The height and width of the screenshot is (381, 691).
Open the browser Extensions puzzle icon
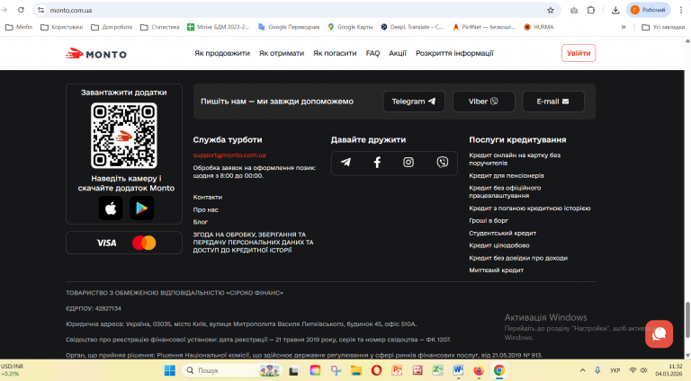click(x=591, y=10)
